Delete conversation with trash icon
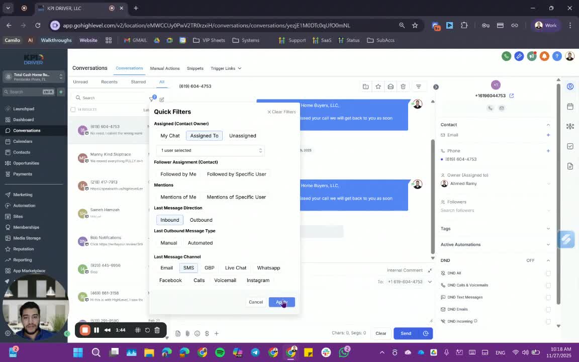This screenshot has height=362, width=579. click(403, 86)
